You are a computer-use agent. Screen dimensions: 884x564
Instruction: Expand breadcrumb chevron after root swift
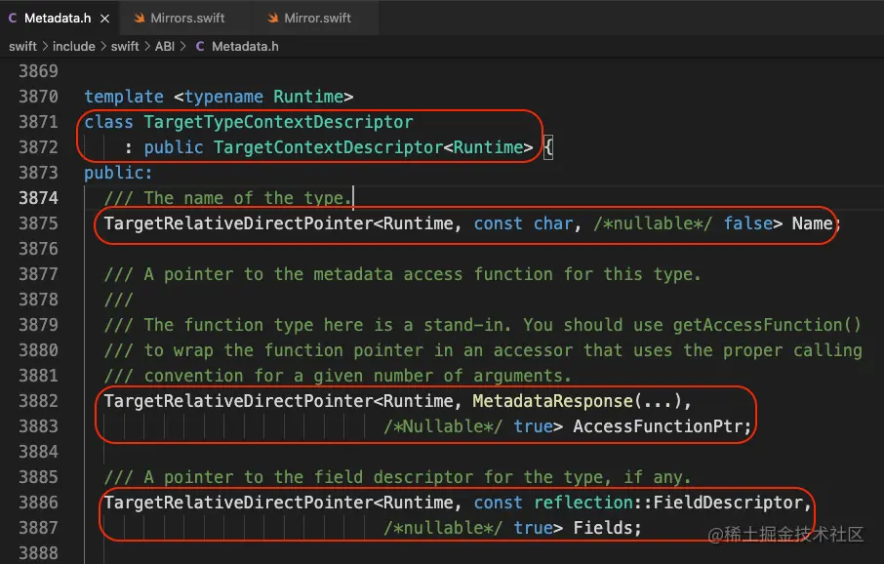pyautogui.click(x=45, y=46)
